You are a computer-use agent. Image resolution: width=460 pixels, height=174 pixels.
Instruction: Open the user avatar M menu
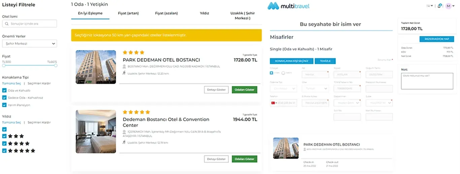tap(449, 6)
